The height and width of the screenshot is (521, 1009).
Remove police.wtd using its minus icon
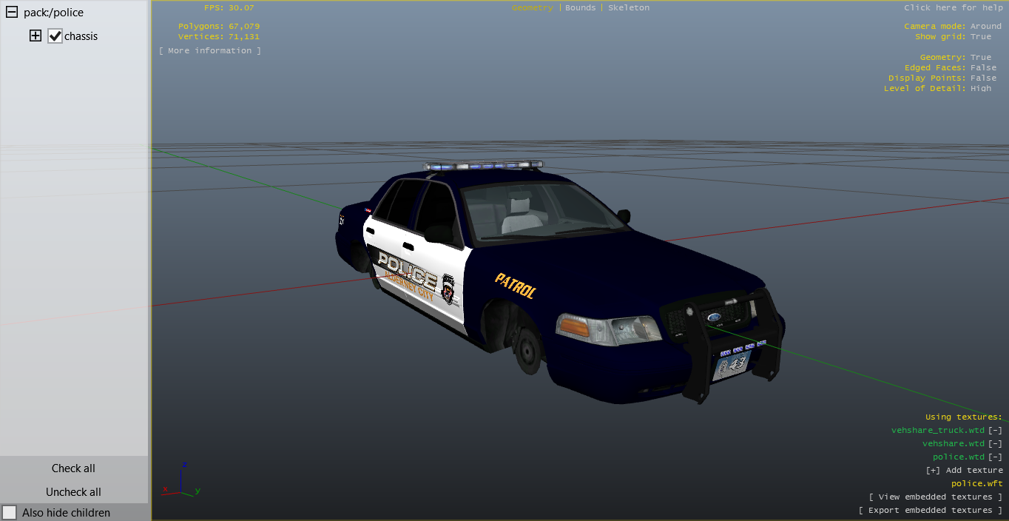(996, 457)
